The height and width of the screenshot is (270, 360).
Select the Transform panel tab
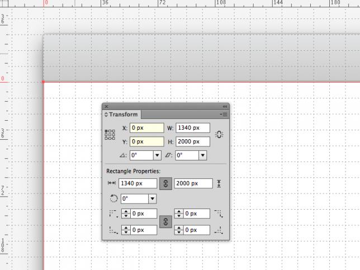[121, 115]
